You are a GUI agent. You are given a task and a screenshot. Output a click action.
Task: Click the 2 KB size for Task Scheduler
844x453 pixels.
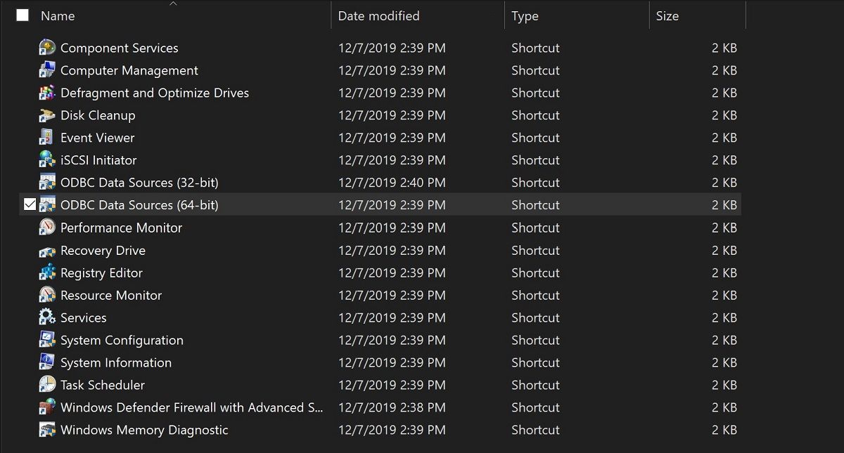(724, 385)
